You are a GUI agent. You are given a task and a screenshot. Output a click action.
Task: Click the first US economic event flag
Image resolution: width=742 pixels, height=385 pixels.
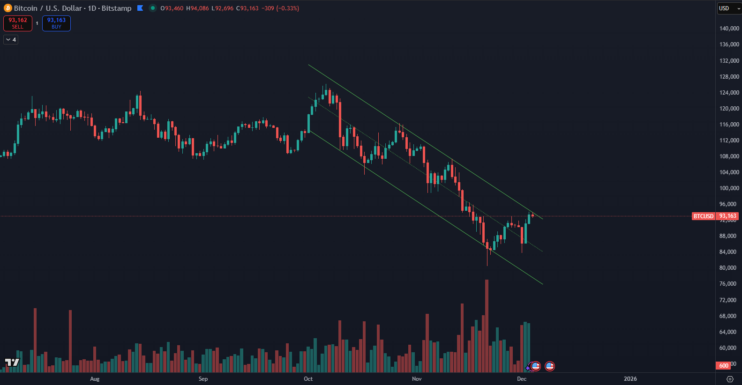click(536, 366)
